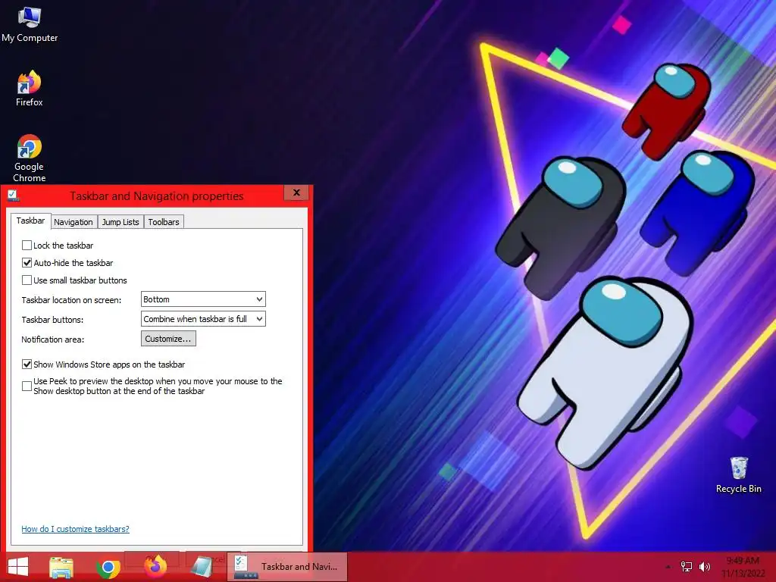
Task: Enable Use small taskbar buttons
Action: (x=27, y=280)
